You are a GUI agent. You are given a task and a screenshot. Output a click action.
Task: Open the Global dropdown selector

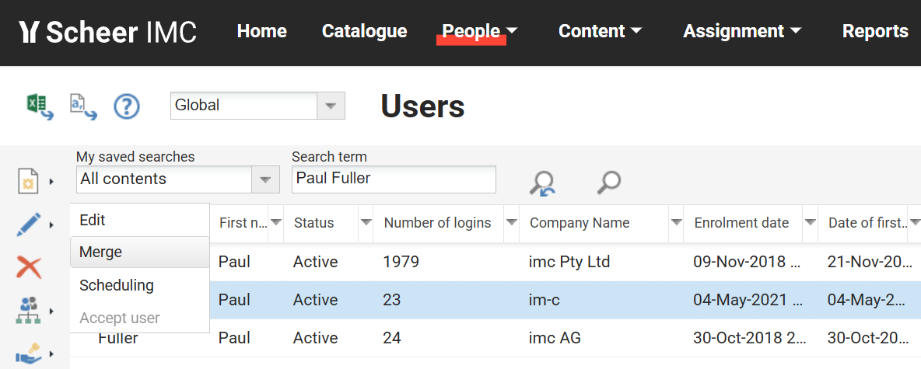coord(331,106)
